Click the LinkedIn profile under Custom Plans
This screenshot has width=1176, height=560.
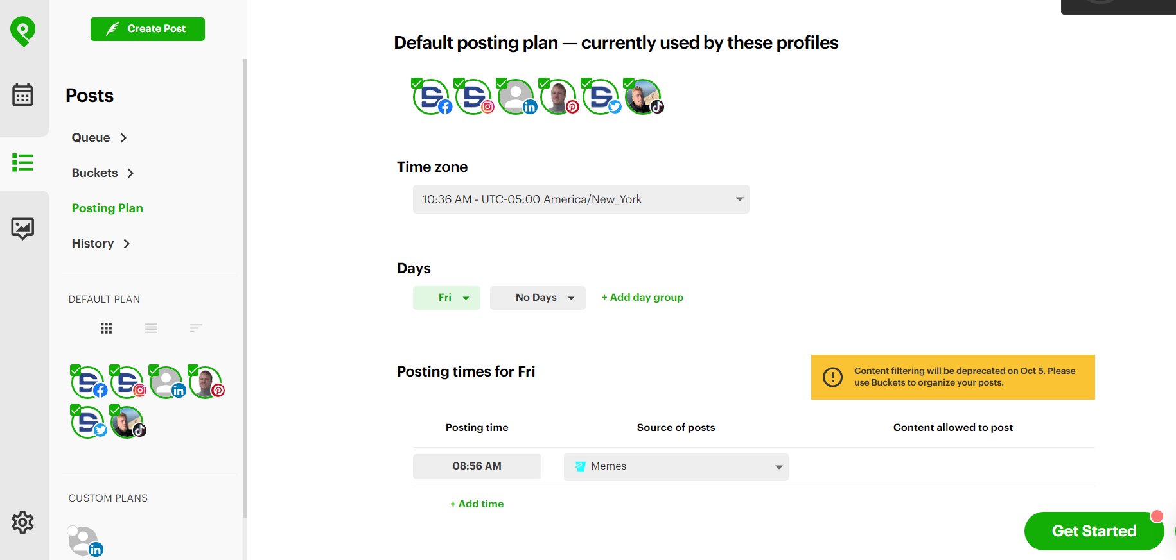pyautogui.click(x=83, y=539)
